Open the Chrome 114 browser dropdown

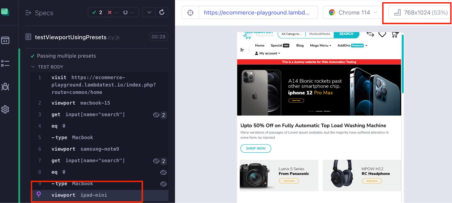pos(353,13)
